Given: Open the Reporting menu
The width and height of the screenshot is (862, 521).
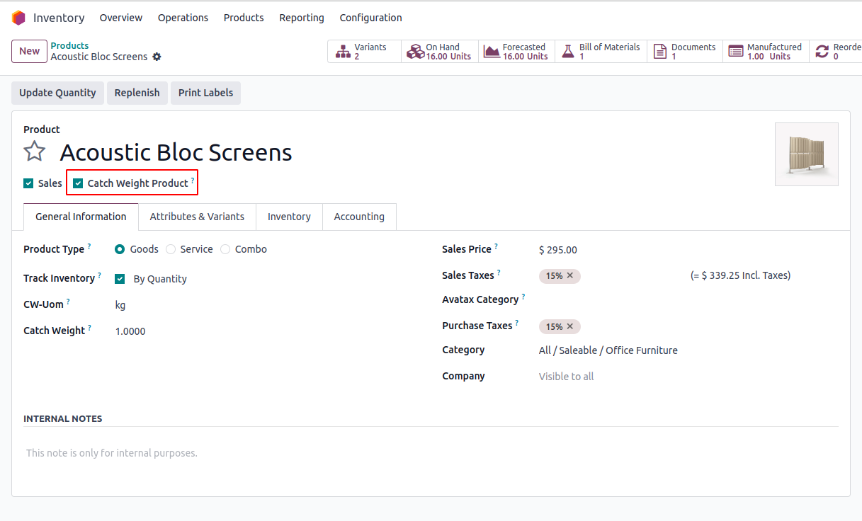Looking at the screenshot, I should (302, 18).
